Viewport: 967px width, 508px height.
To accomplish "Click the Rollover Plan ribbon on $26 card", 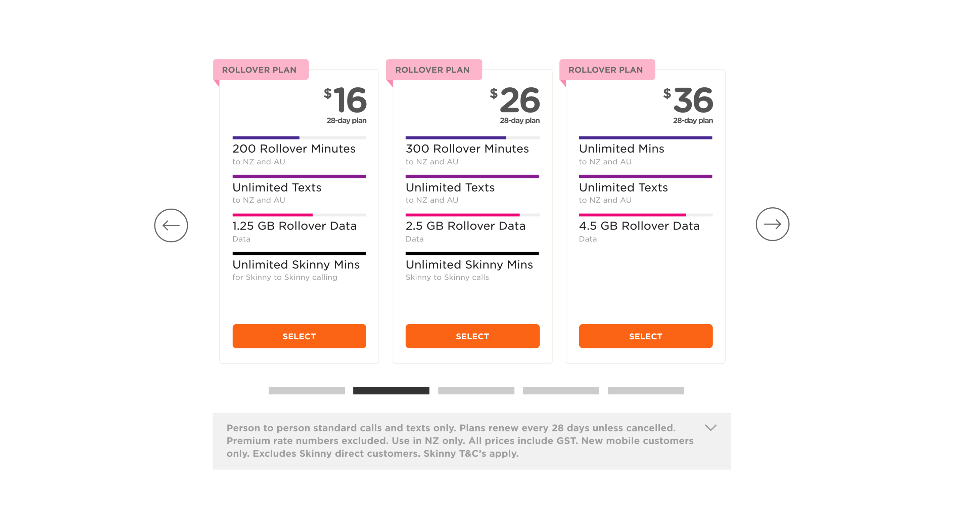I will [x=434, y=70].
